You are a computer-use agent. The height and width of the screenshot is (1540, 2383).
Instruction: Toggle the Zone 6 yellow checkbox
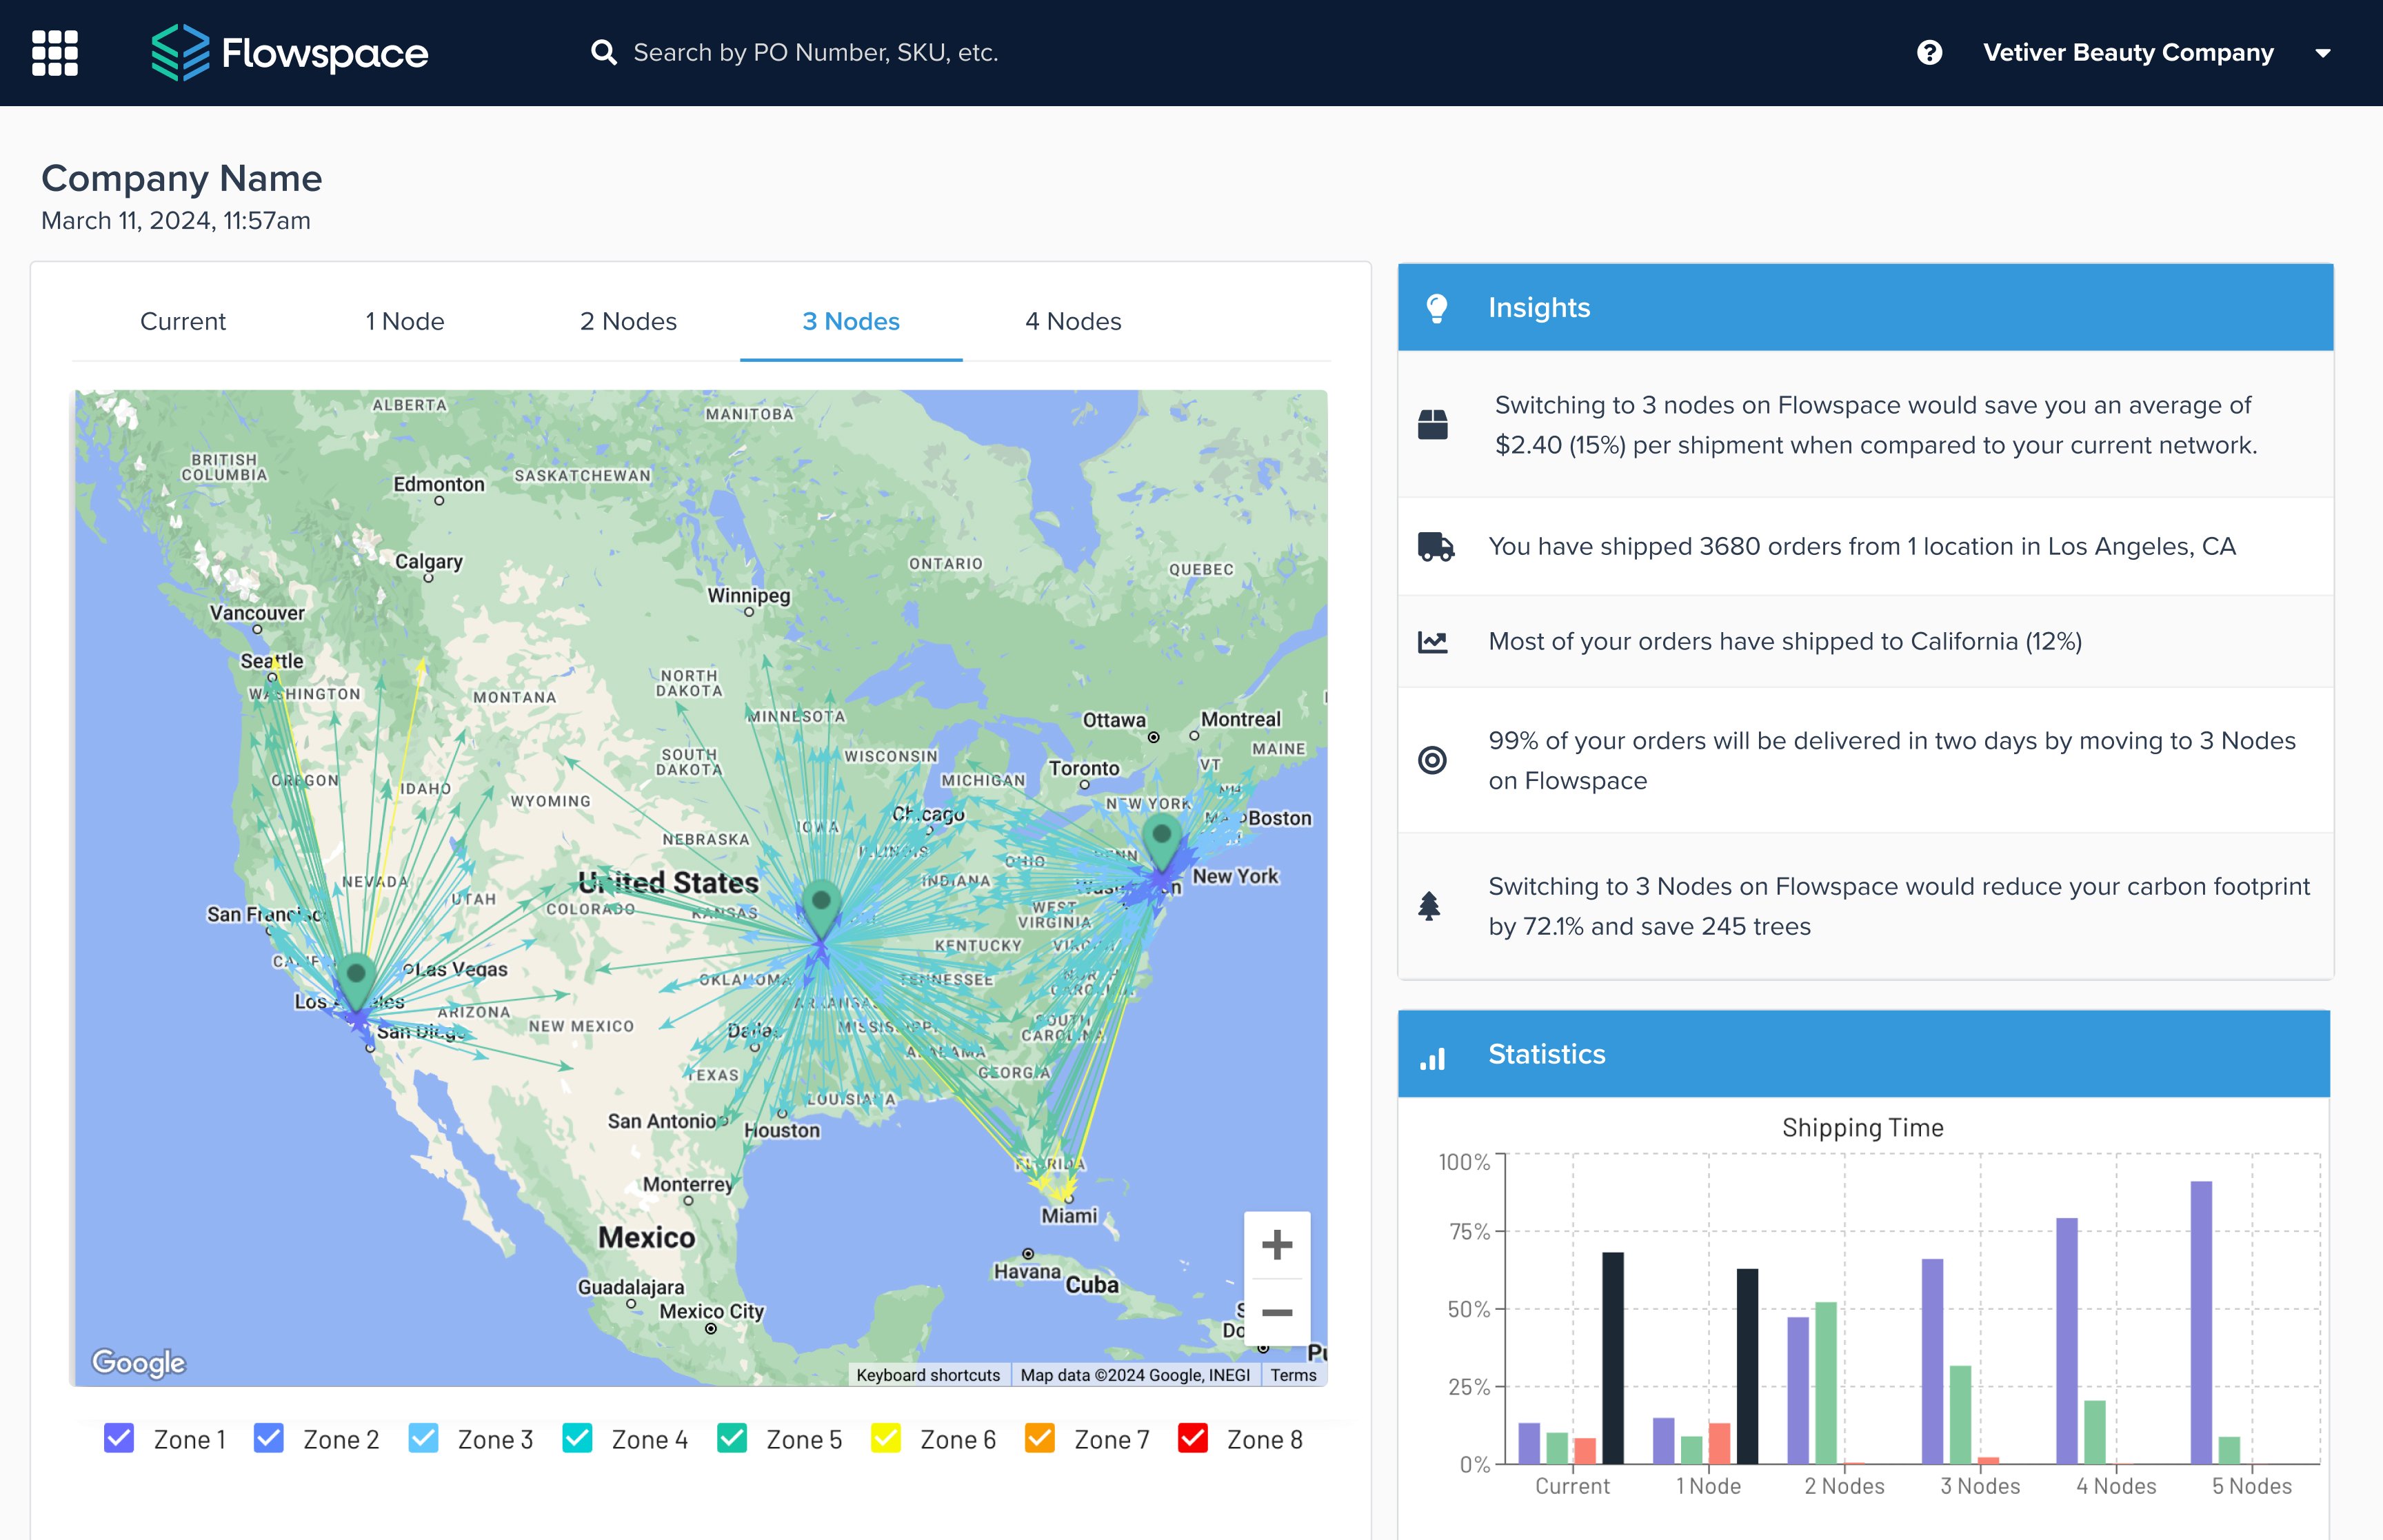coord(885,1438)
